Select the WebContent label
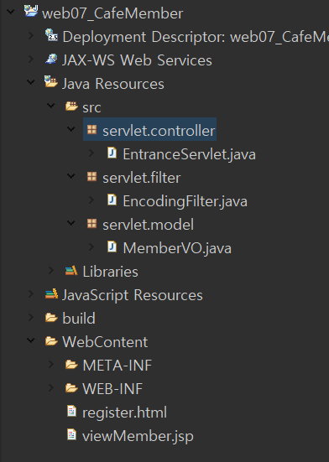 105,342
